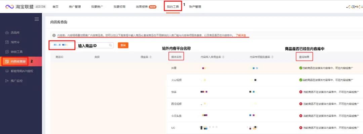Click the UC media name cell
The height and width of the screenshot is (134, 363).
click(x=173, y=128)
